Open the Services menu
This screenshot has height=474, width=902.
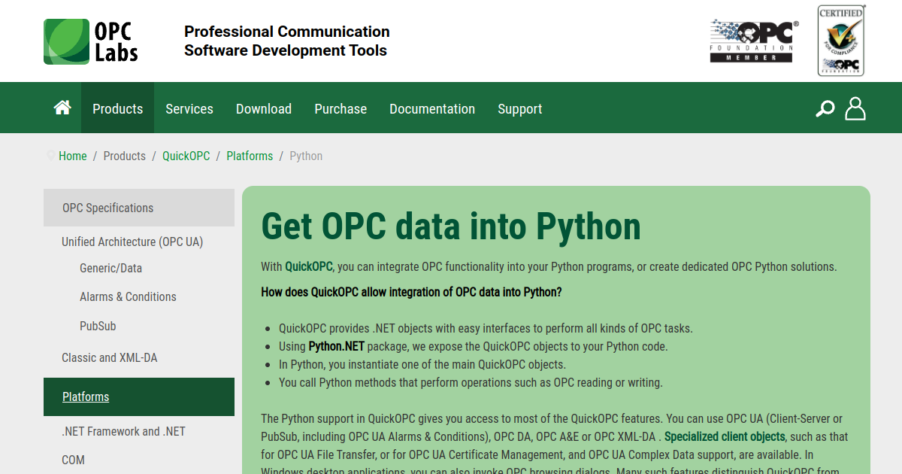tap(189, 108)
